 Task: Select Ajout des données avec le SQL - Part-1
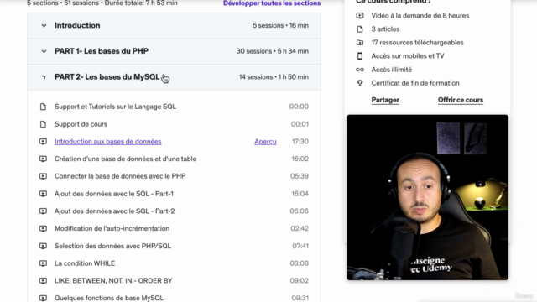[114, 194]
